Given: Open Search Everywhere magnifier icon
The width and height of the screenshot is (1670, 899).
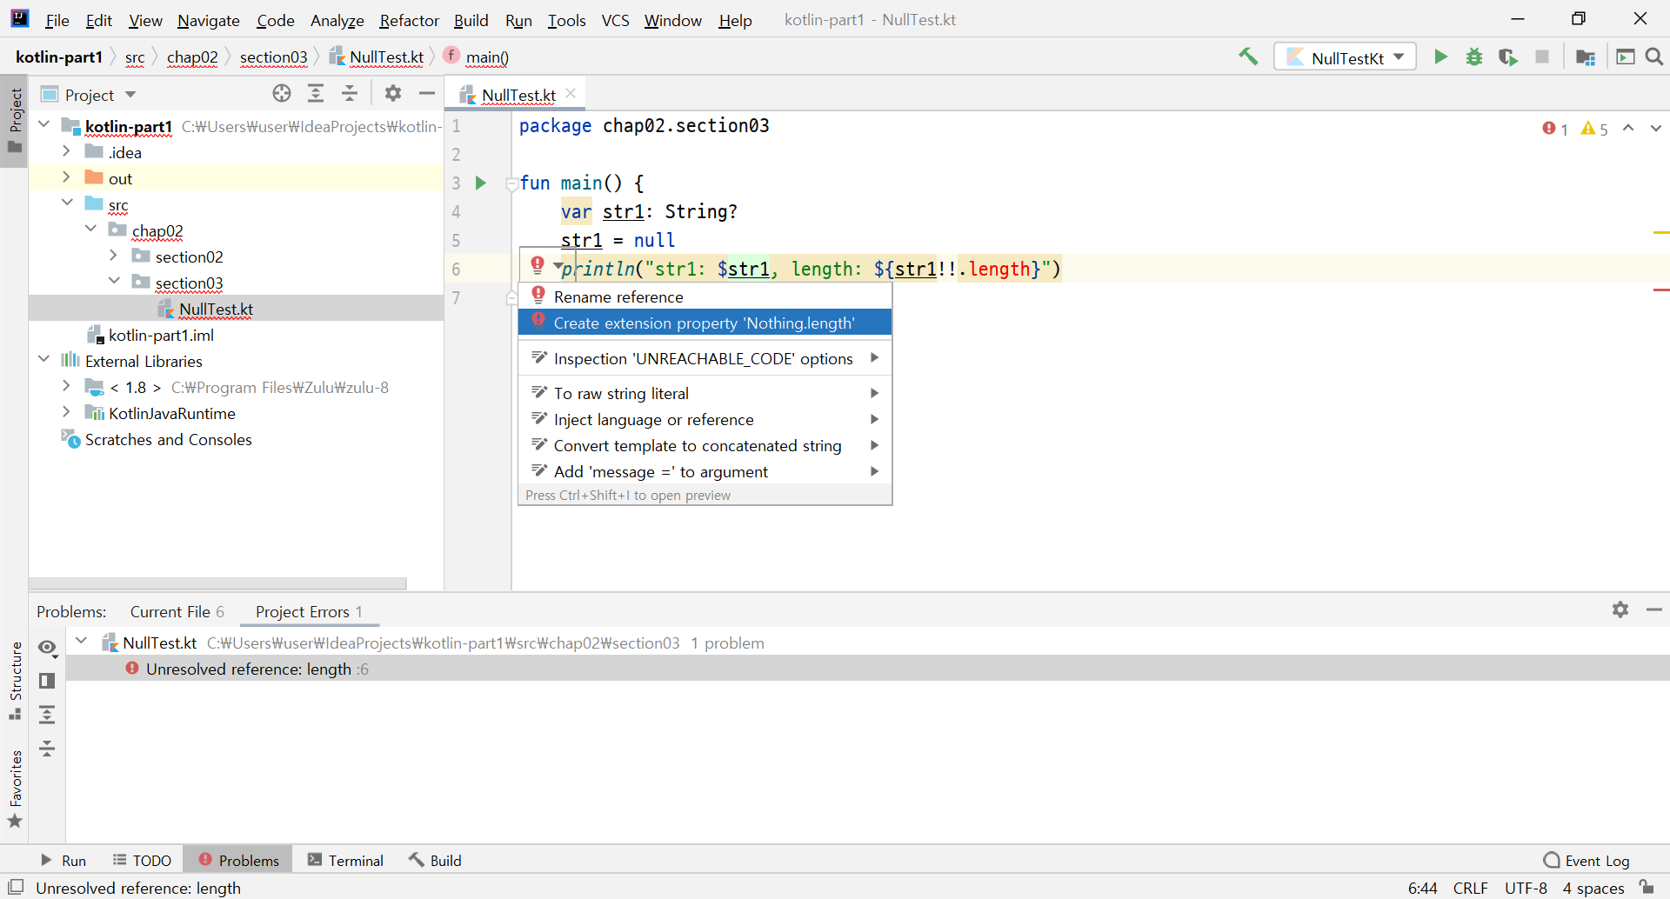Looking at the screenshot, I should pyautogui.click(x=1654, y=57).
